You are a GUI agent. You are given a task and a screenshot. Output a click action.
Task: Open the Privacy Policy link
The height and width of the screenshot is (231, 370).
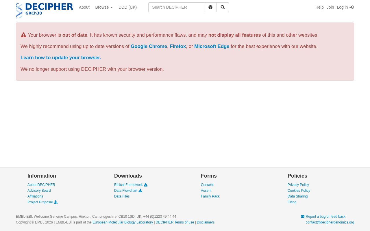[298, 185]
